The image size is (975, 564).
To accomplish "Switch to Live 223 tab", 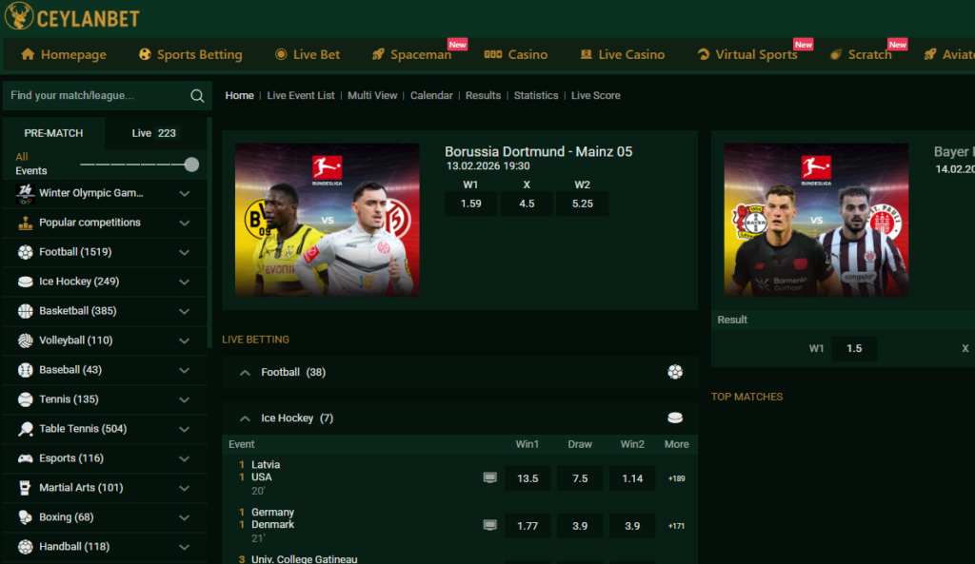I will [x=153, y=133].
